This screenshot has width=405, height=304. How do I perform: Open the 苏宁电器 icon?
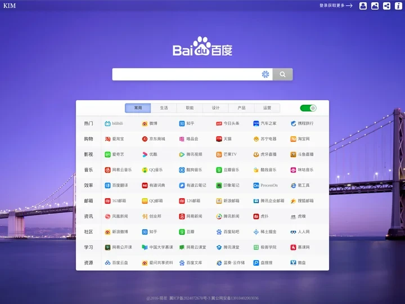pyautogui.click(x=256, y=139)
